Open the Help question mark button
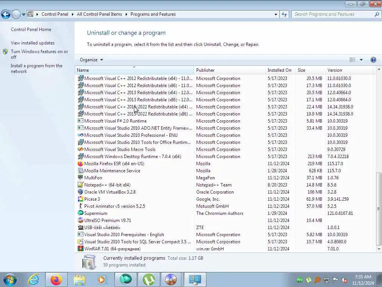 pyautogui.click(x=373, y=60)
